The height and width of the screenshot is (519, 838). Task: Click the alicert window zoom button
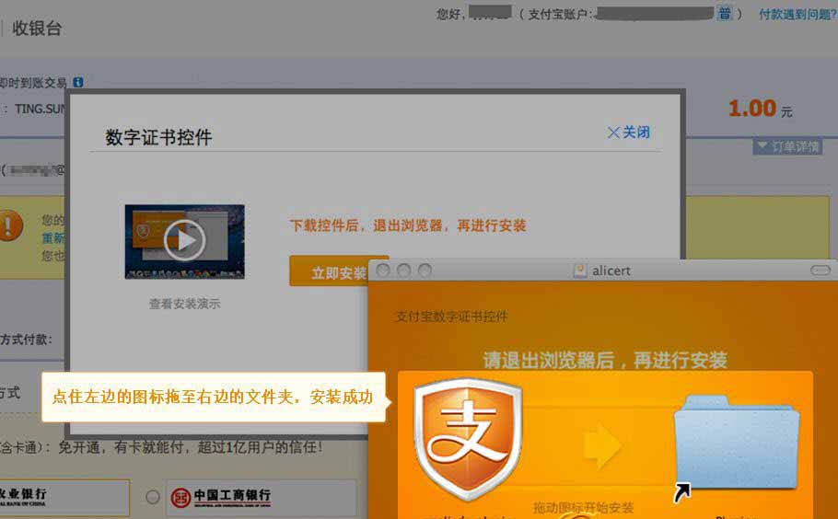pos(425,271)
